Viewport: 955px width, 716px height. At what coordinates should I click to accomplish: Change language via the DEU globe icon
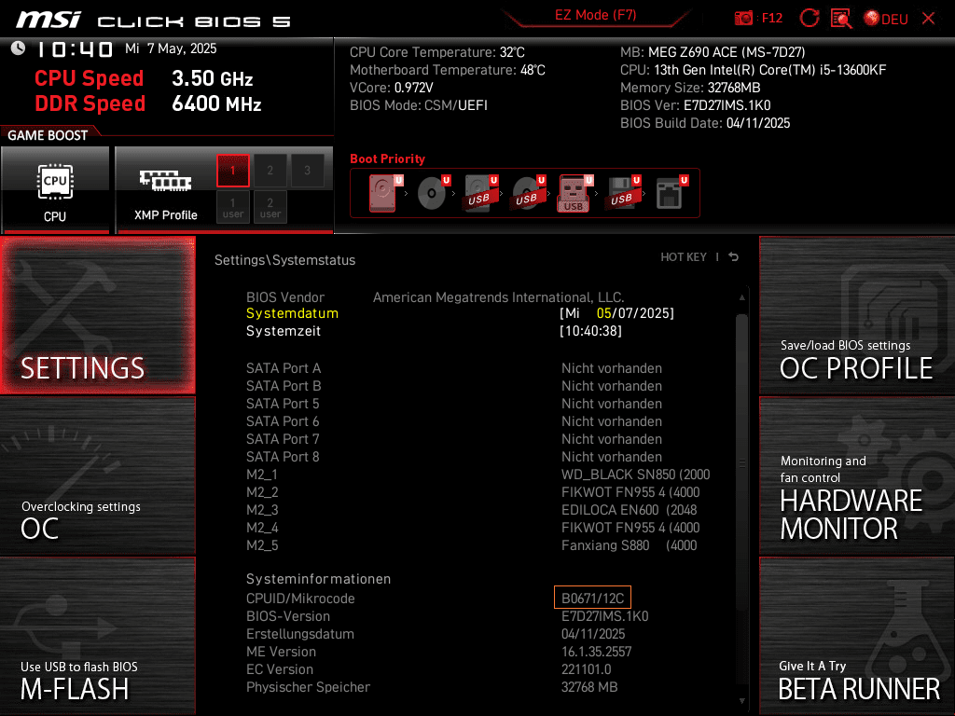[886, 19]
